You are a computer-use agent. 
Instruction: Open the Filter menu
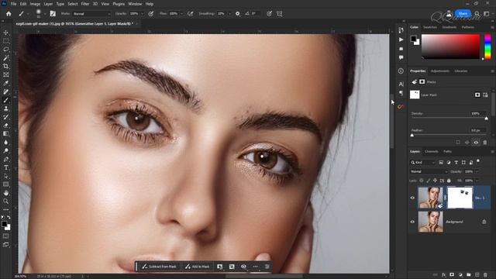(x=85, y=4)
